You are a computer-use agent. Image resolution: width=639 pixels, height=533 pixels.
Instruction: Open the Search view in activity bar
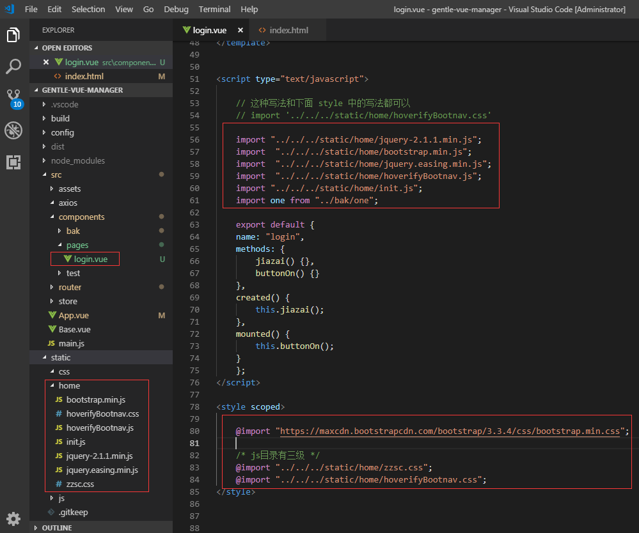pyautogui.click(x=13, y=66)
